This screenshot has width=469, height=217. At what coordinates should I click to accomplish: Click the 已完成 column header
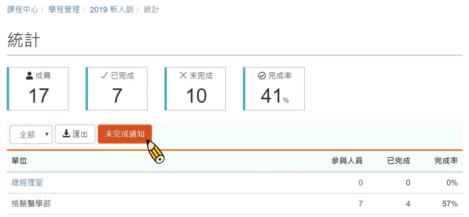coord(399,161)
